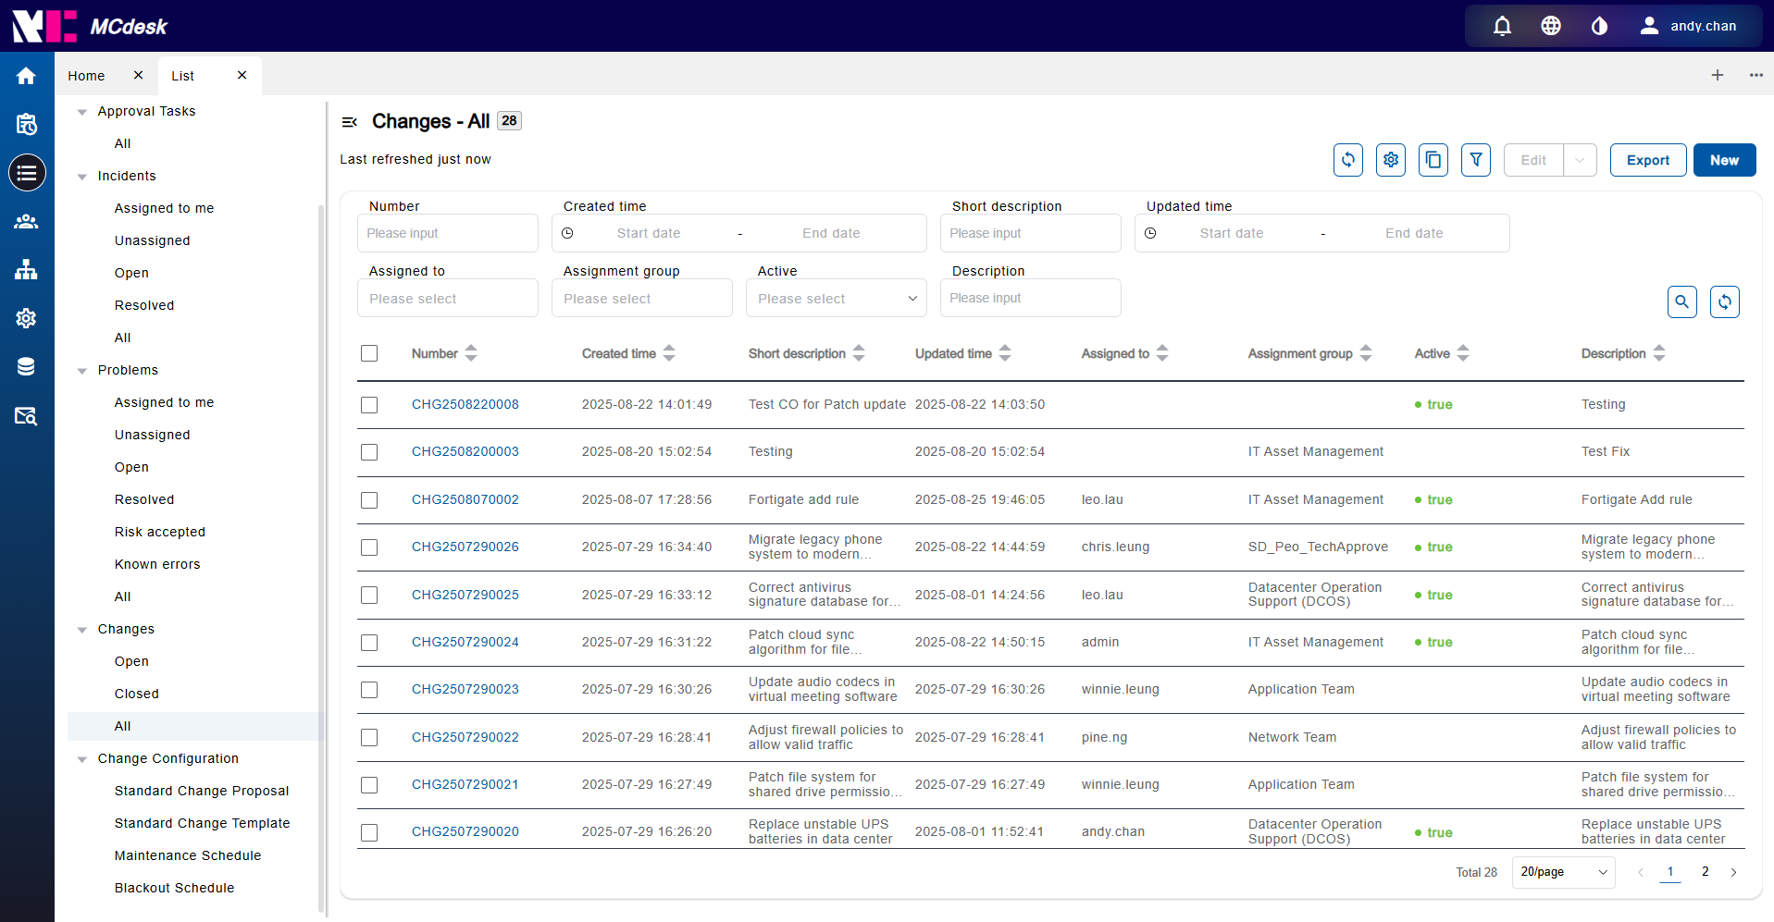The height and width of the screenshot is (922, 1774).
Task: Open the users group sidebar icon
Action: [x=26, y=222]
